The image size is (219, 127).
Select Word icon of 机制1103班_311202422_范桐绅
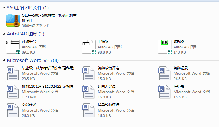coord(13,92)
